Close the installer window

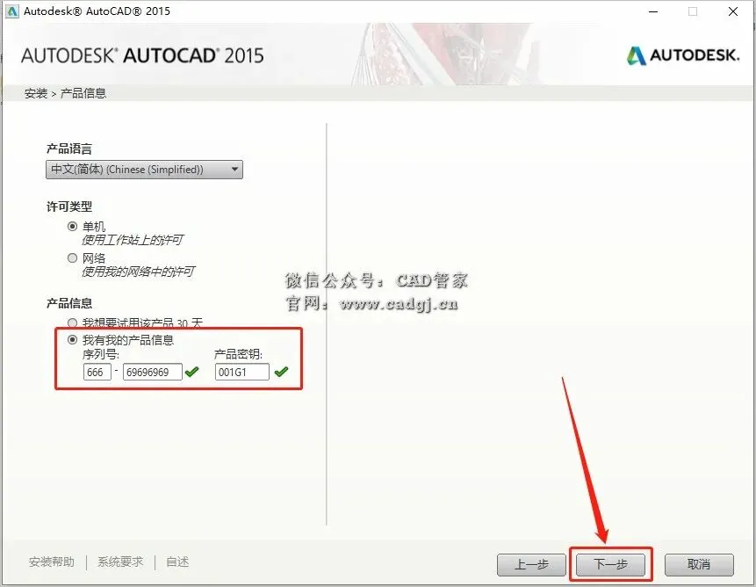click(733, 11)
